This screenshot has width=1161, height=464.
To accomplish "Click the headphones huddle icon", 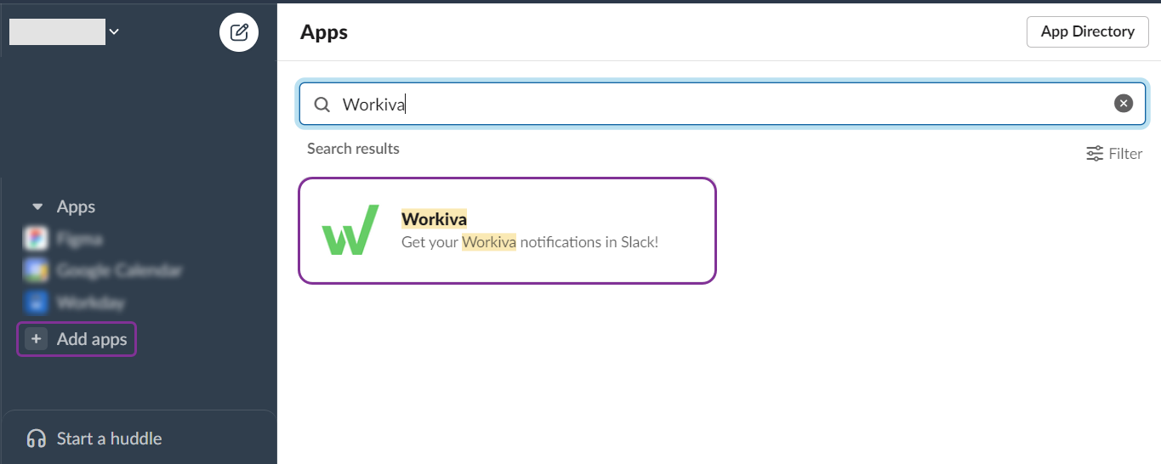I will point(37,439).
